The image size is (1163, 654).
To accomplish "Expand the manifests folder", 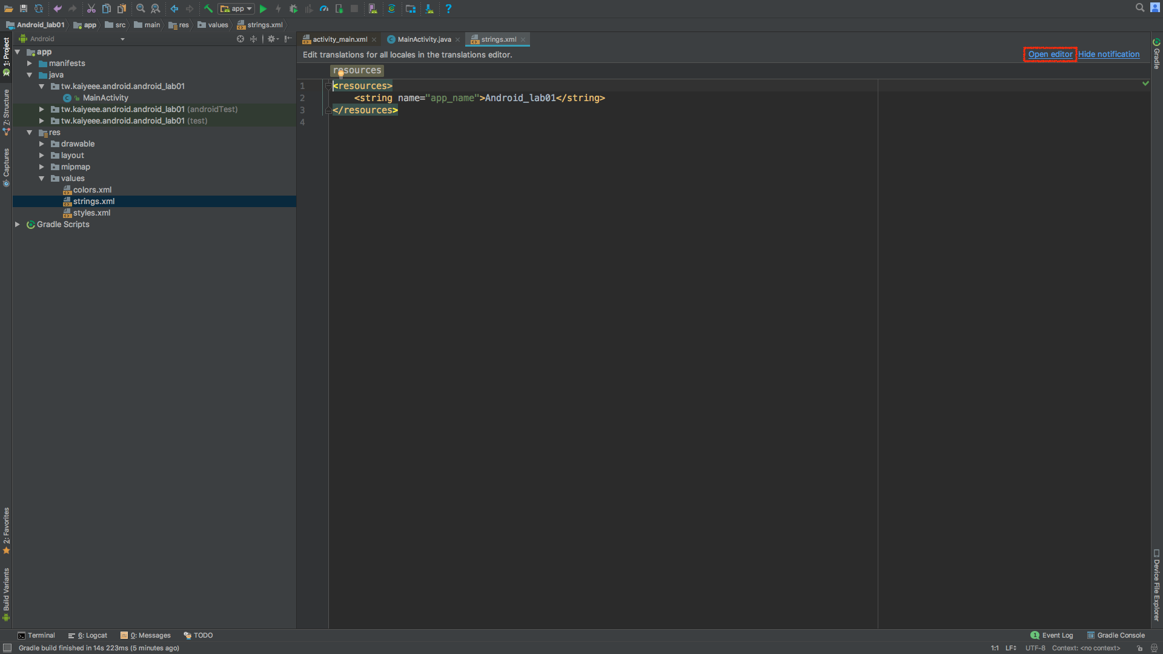I will (29, 64).
